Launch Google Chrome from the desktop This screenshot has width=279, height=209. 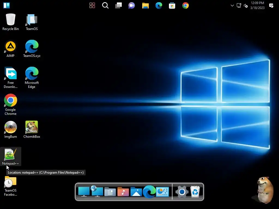[x=11, y=104]
